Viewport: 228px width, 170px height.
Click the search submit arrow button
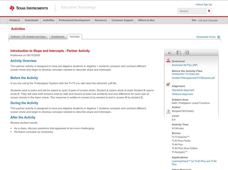pos(209,11)
